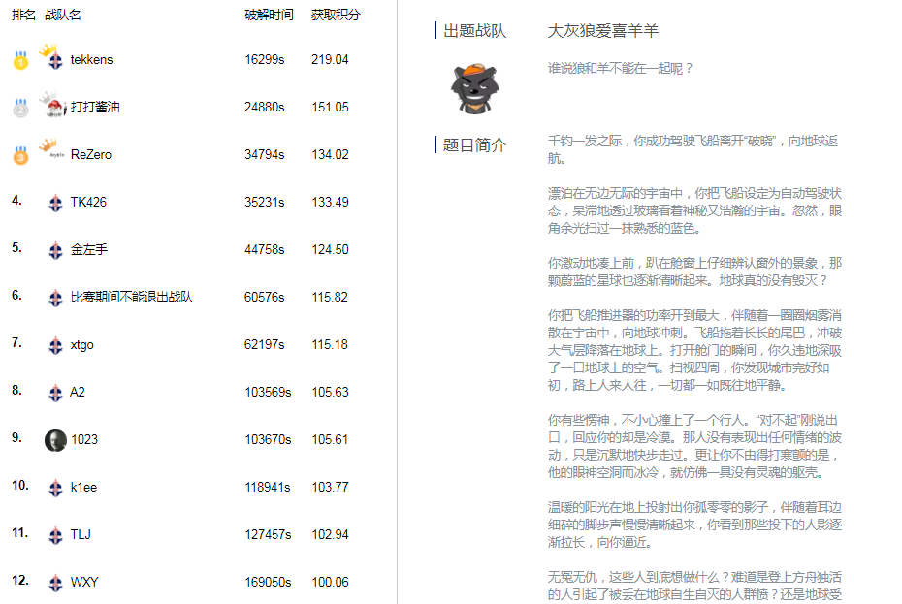Screen dimensions: 902x604
Task: Click the gold medal rank 1 icon
Action: [20, 60]
